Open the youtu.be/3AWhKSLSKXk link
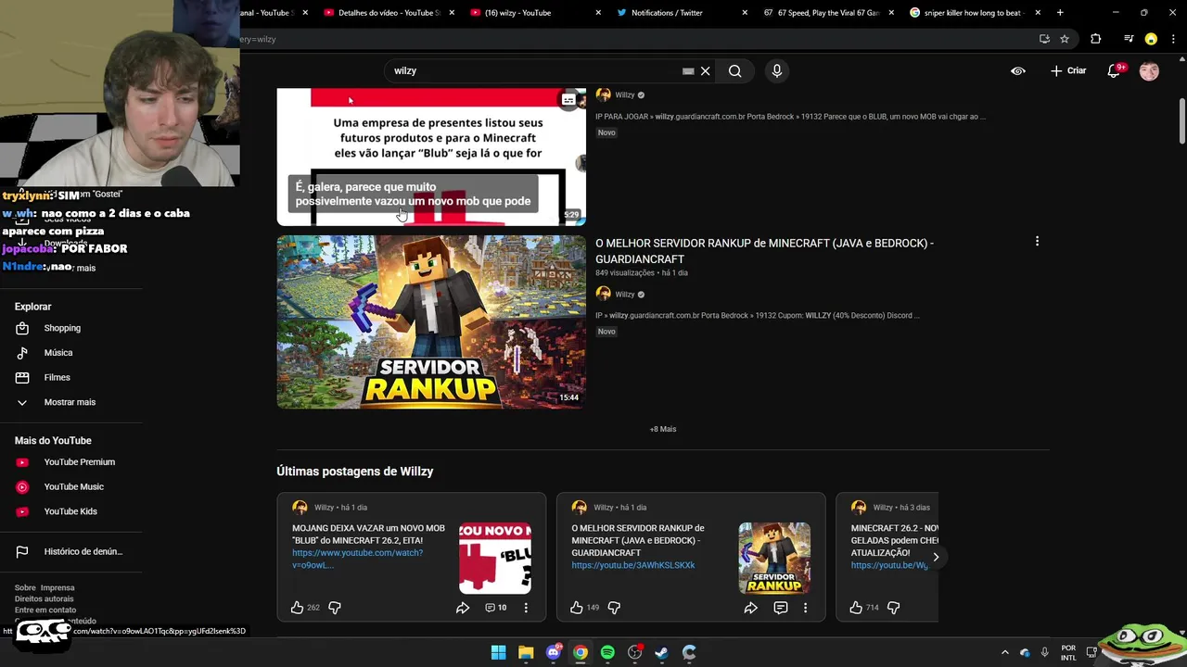This screenshot has height=667, width=1187. pos(632,565)
